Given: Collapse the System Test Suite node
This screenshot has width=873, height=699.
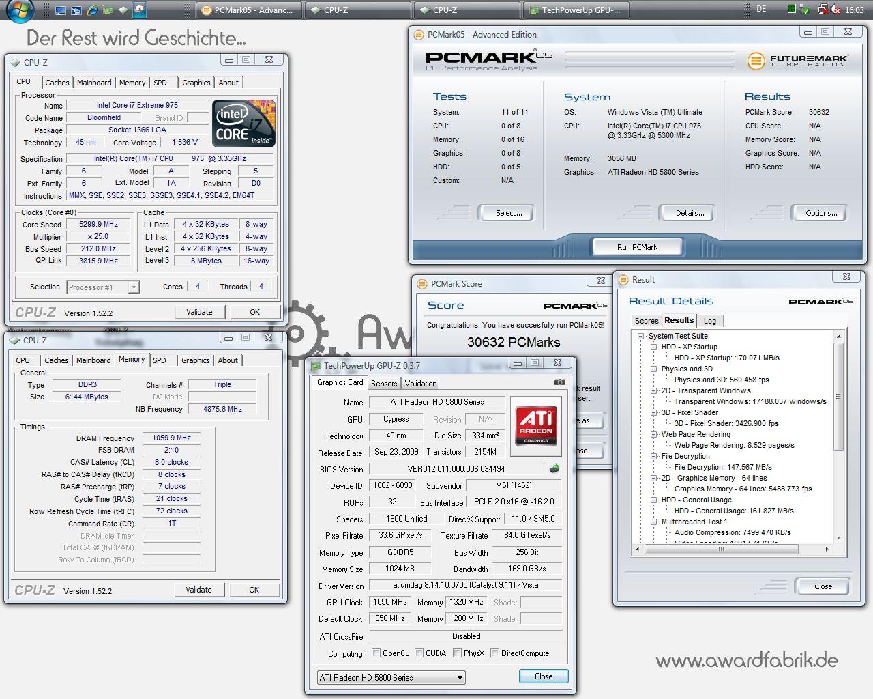Looking at the screenshot, I should (x=640, y=336).
